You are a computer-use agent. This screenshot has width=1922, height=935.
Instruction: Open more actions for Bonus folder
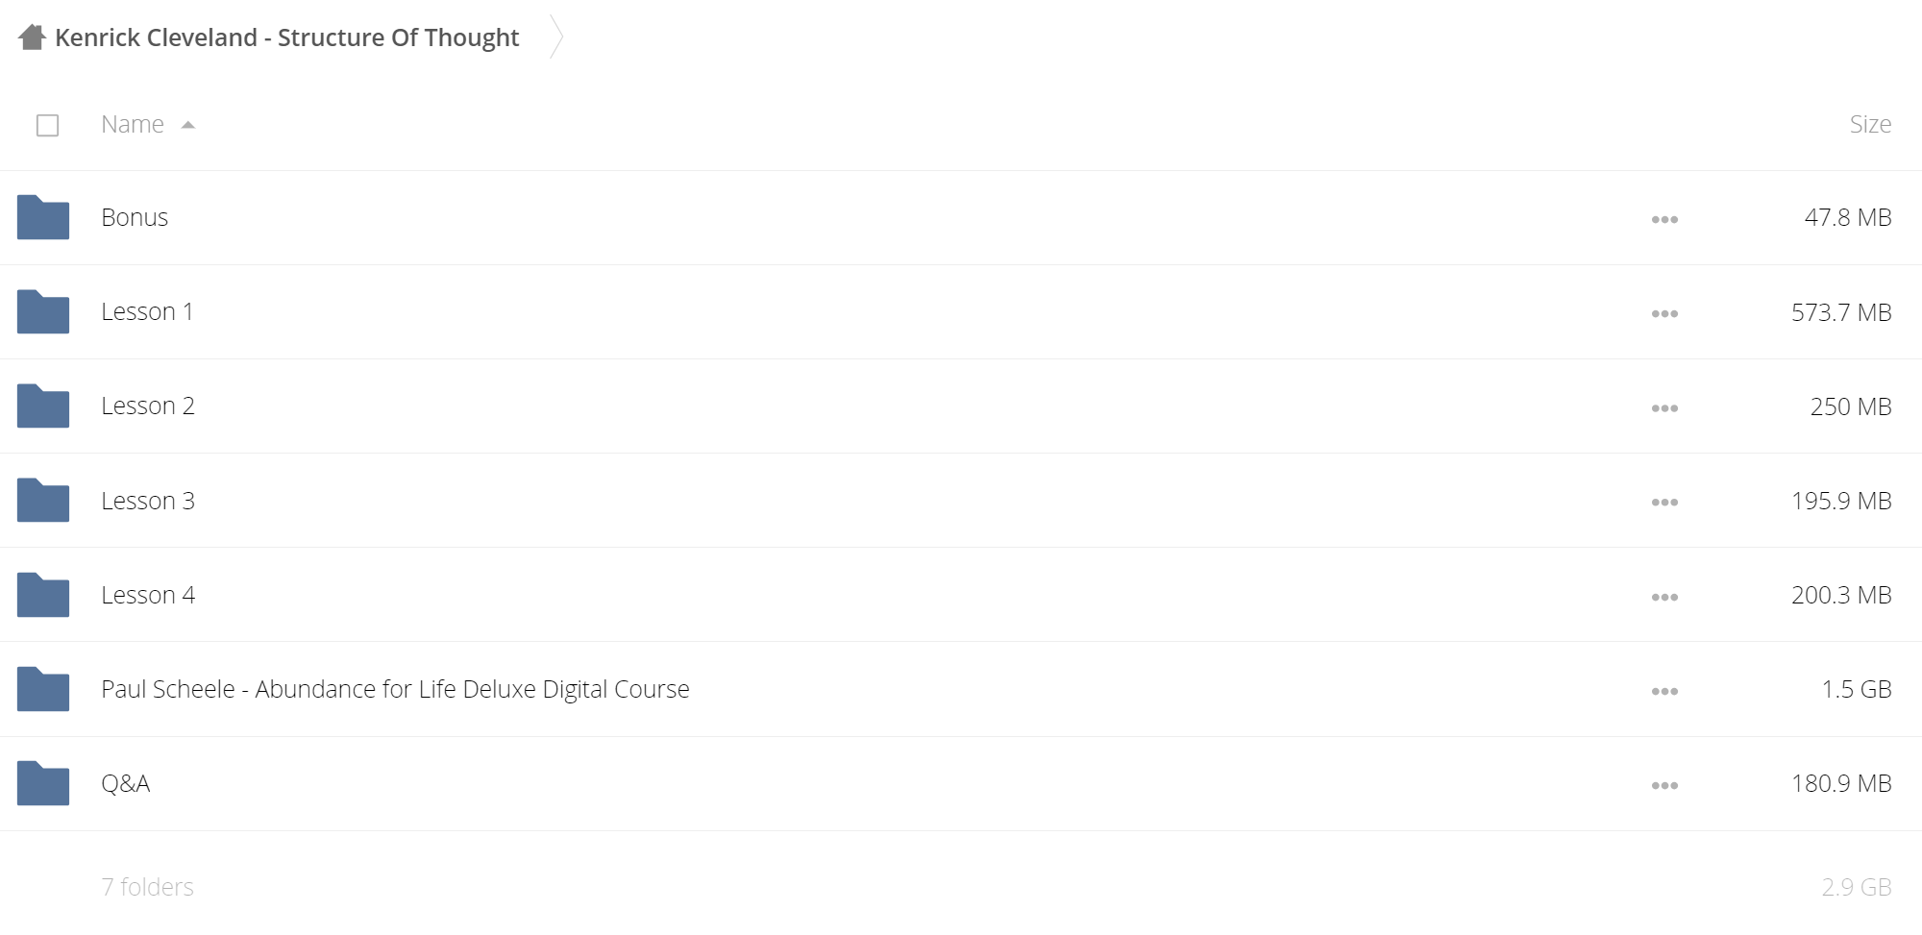1664,219
